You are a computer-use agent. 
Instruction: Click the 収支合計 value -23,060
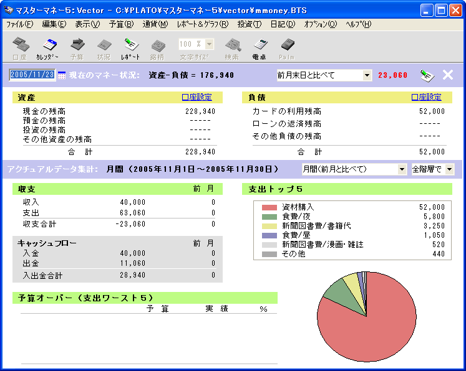pos(130,224)
